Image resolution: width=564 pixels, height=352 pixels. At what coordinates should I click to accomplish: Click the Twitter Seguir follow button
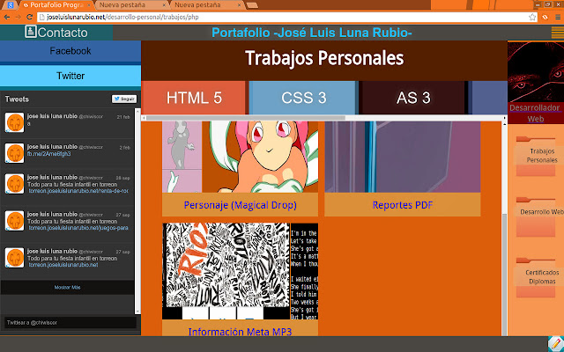click(x=122, y=99)
